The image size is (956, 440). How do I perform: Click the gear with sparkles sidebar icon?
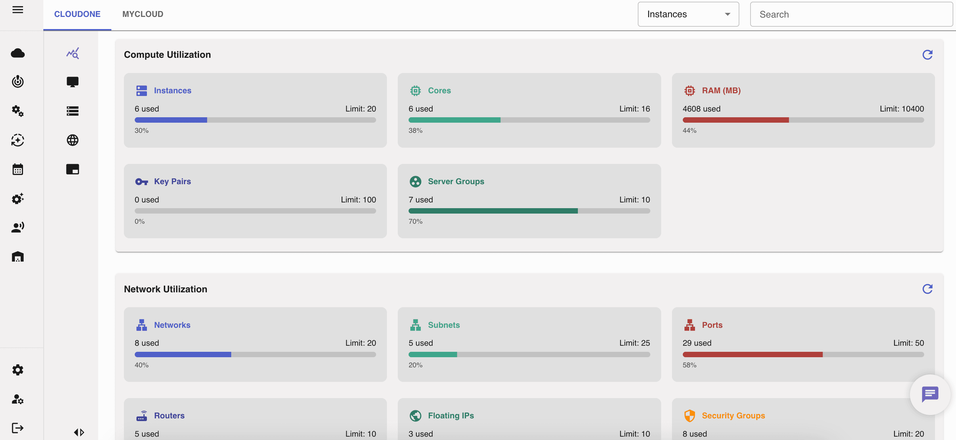point(18,198)
